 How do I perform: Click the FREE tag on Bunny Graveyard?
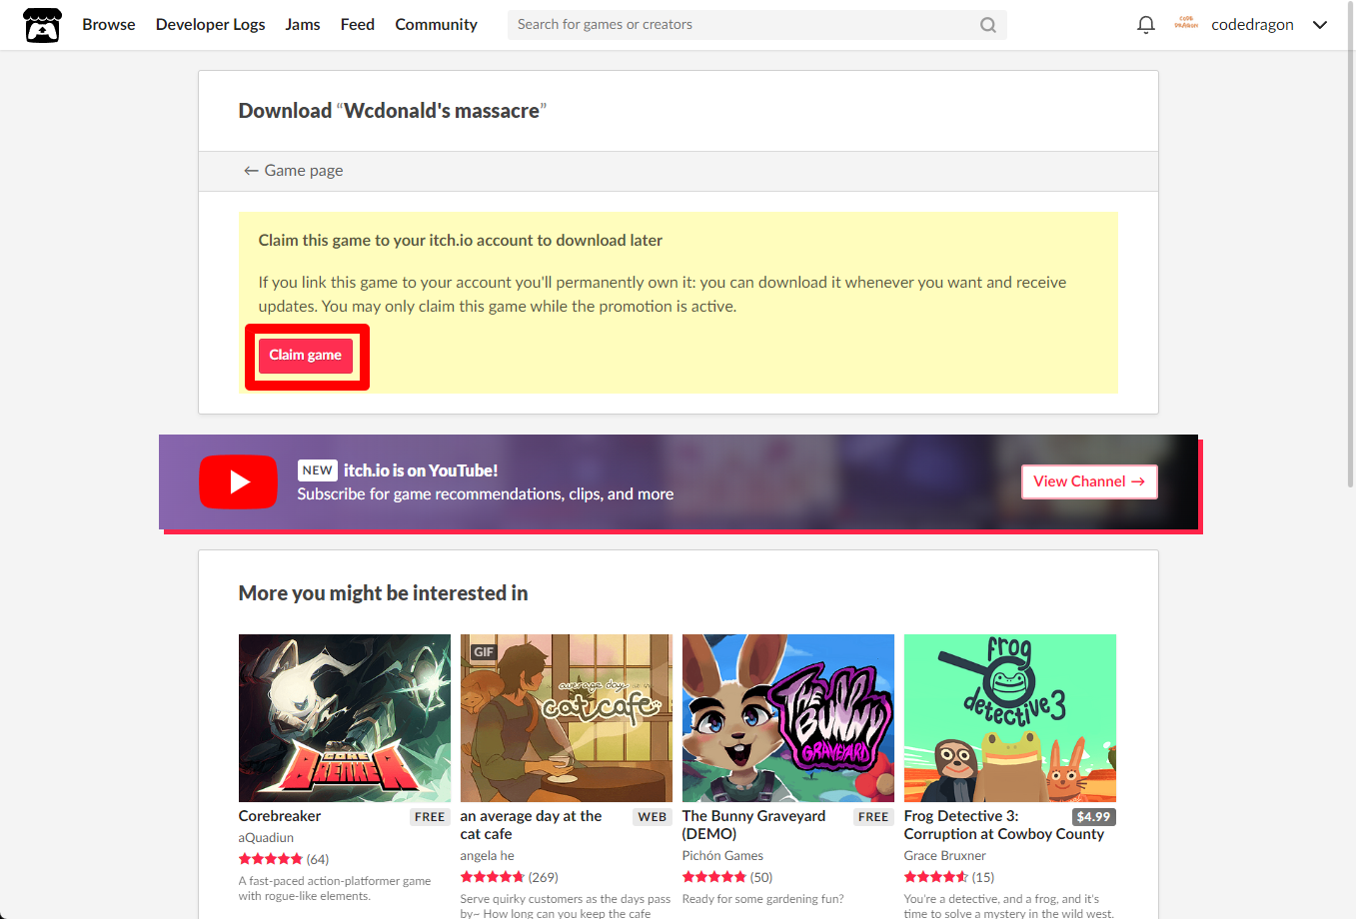873,817
